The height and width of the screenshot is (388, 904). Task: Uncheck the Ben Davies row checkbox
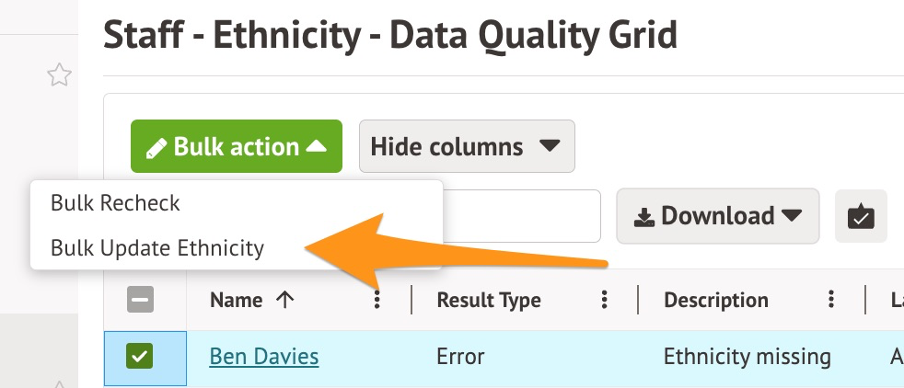[x=141, y=357]
